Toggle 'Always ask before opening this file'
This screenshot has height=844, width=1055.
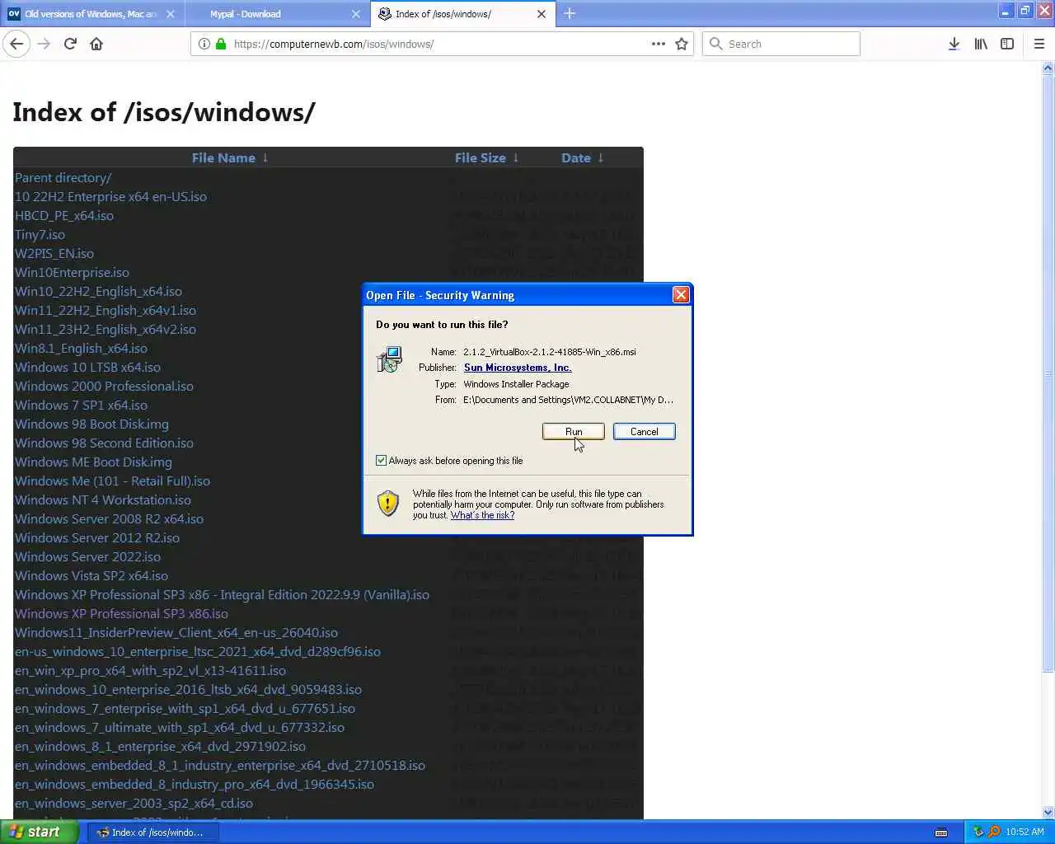[381, 461]
